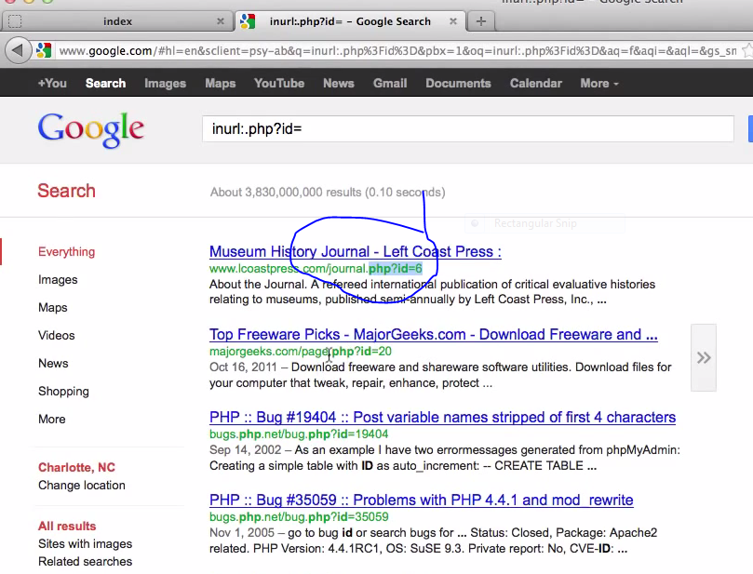The height and width of the screenshot is (574, 753).
Task: Show preview with double-chevron arrow
Action: pos(704,357)
